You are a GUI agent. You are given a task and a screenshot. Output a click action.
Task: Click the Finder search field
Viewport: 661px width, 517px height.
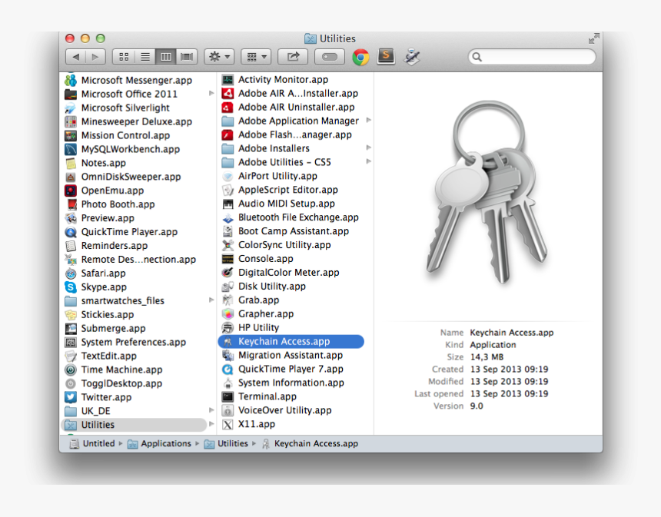532,57
